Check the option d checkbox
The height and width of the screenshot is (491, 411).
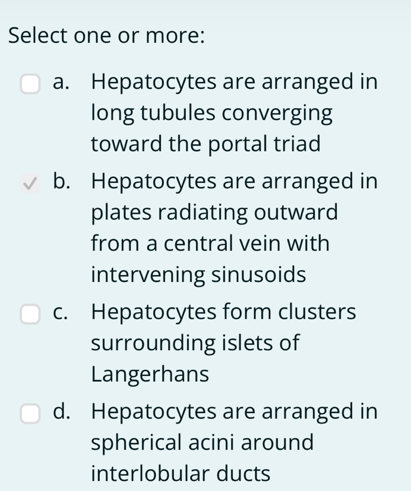[29, 414]
